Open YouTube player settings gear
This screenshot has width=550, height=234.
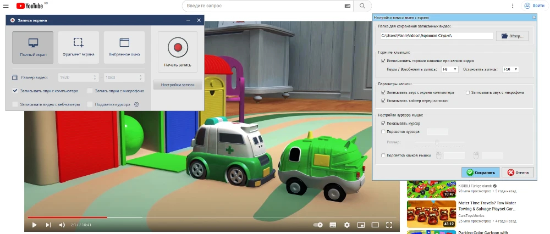pos(347,225)
